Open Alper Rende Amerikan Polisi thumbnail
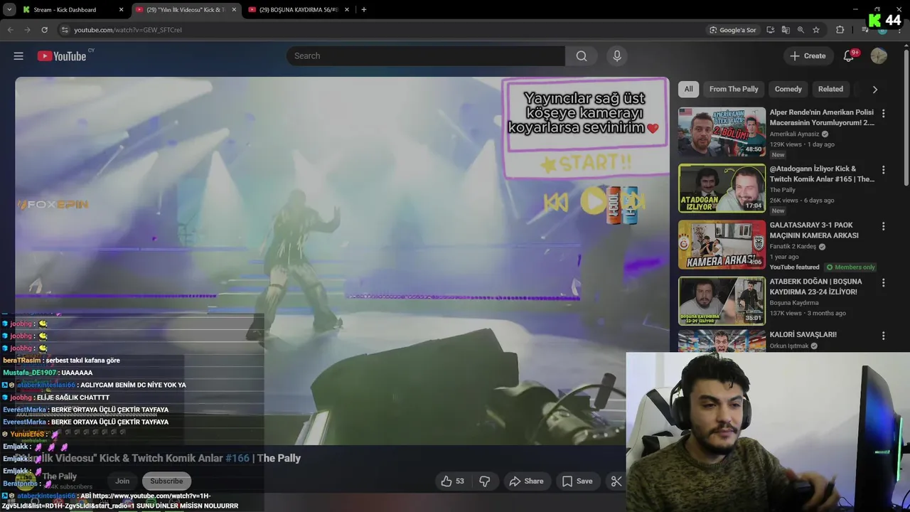The image size is (910, 512). click(722, 132)
